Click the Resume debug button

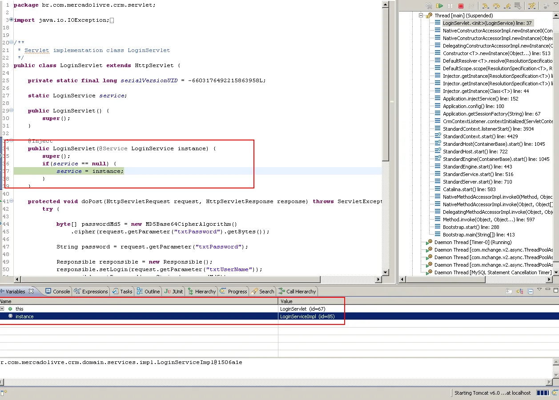point(439,6)
